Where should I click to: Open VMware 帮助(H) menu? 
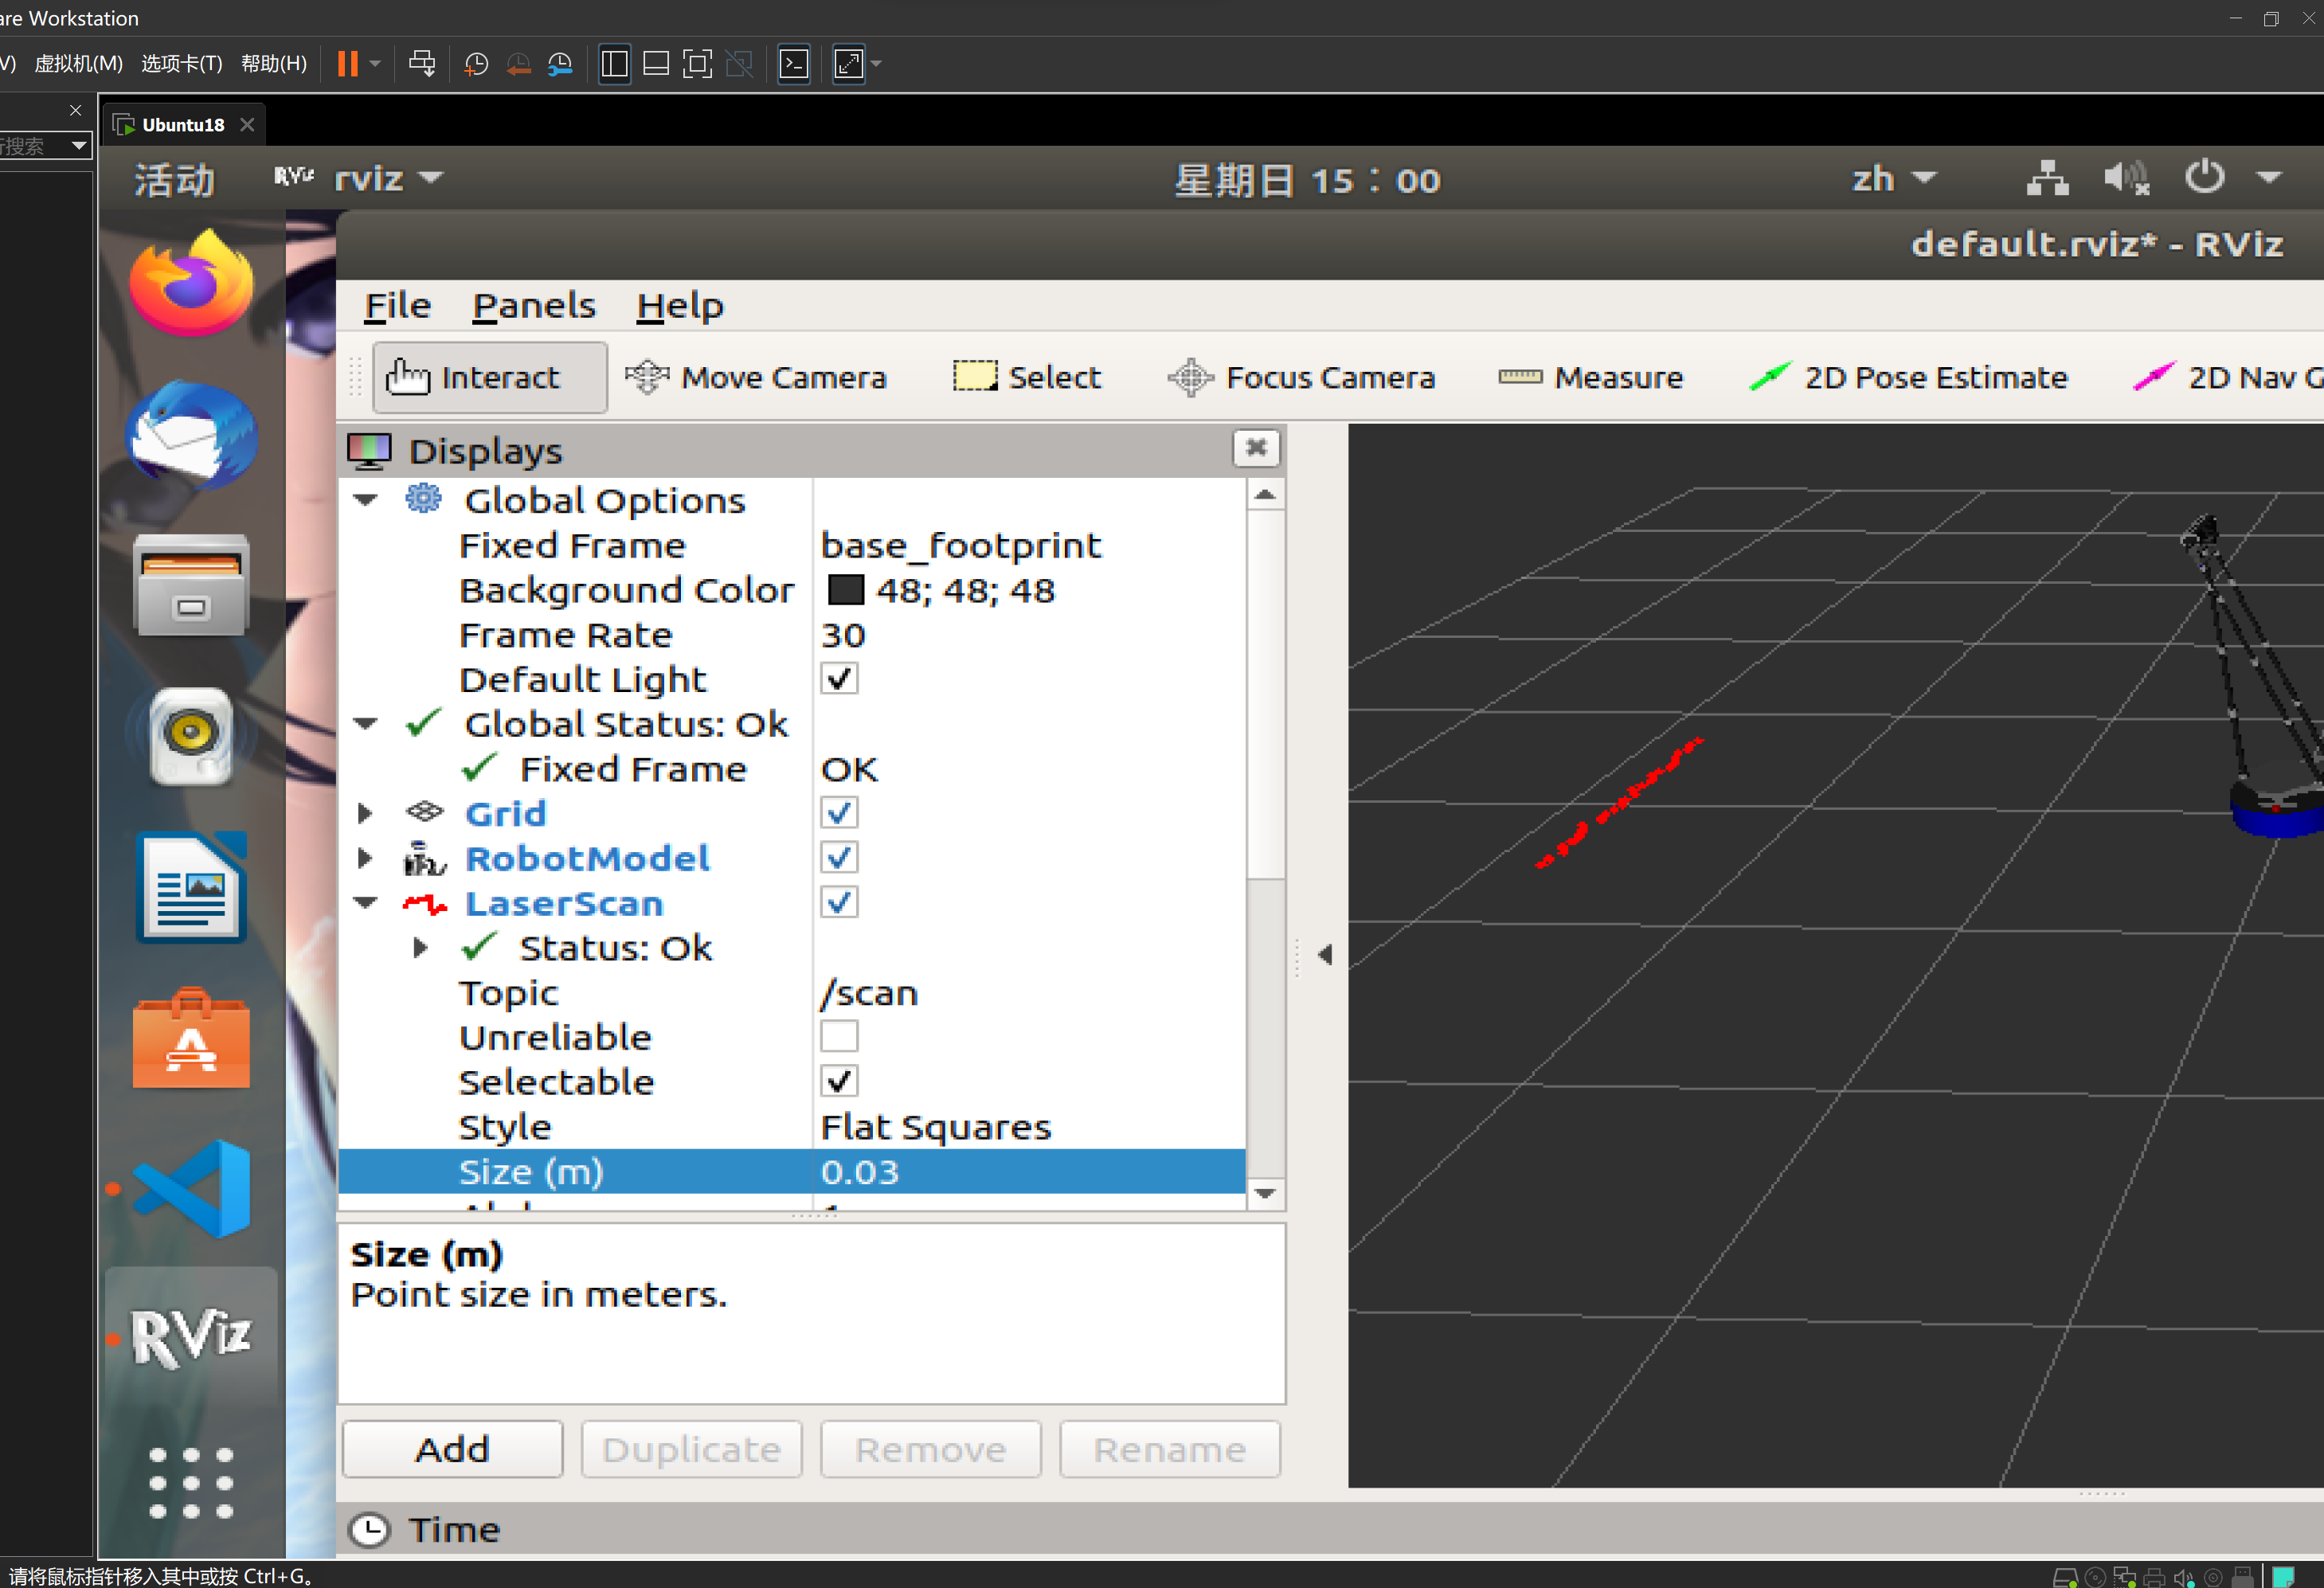point(274,64)
